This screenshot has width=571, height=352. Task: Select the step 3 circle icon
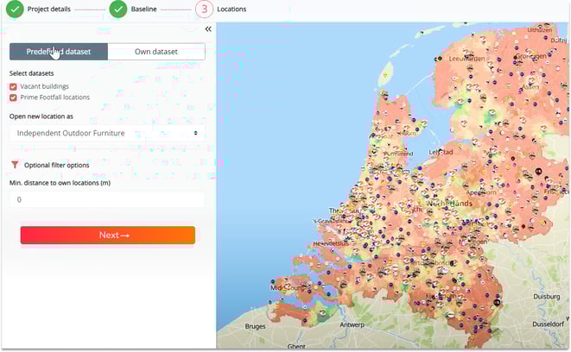coord(203,9)
